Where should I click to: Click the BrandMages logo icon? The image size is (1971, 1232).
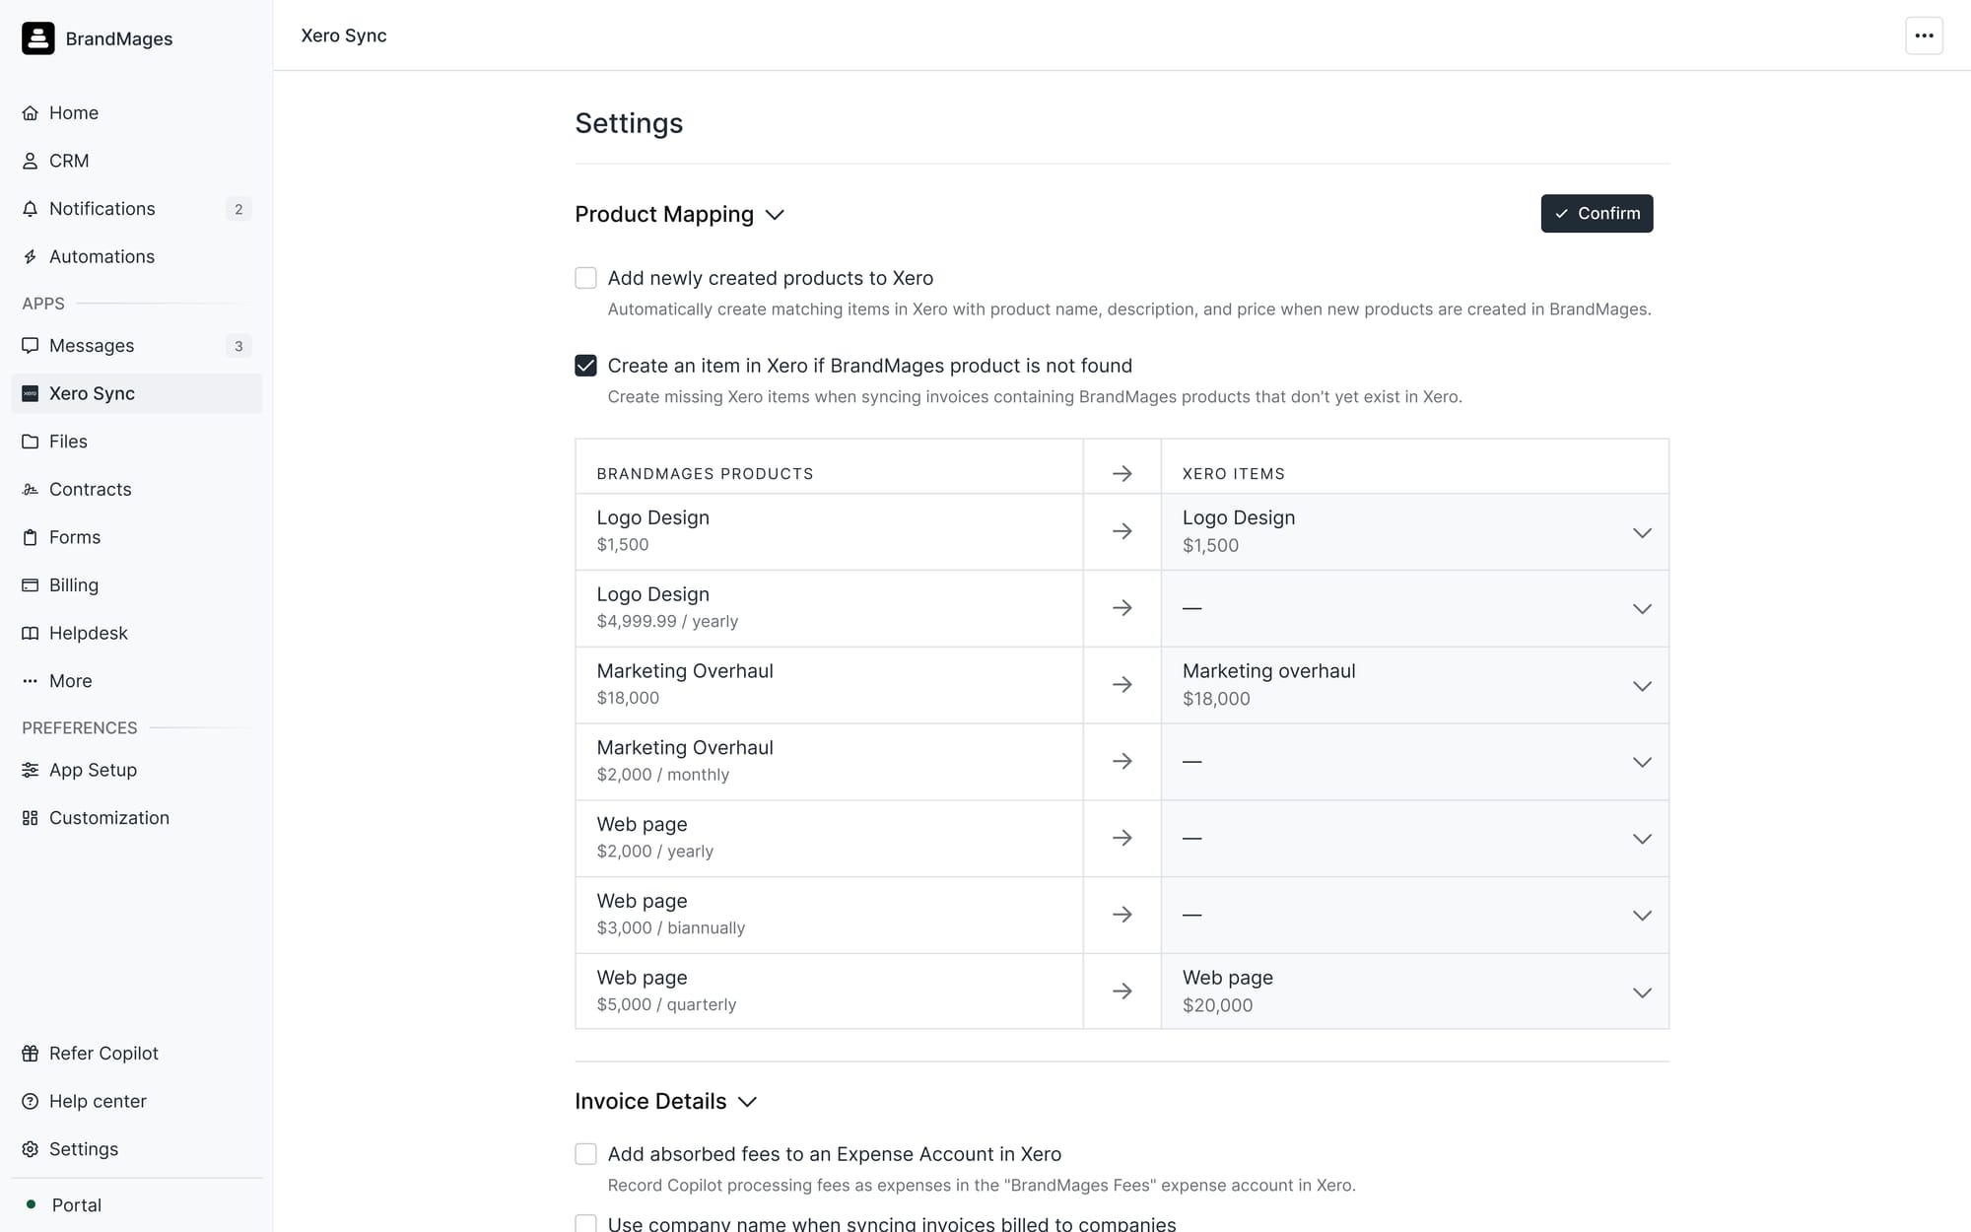pos(37,38)
